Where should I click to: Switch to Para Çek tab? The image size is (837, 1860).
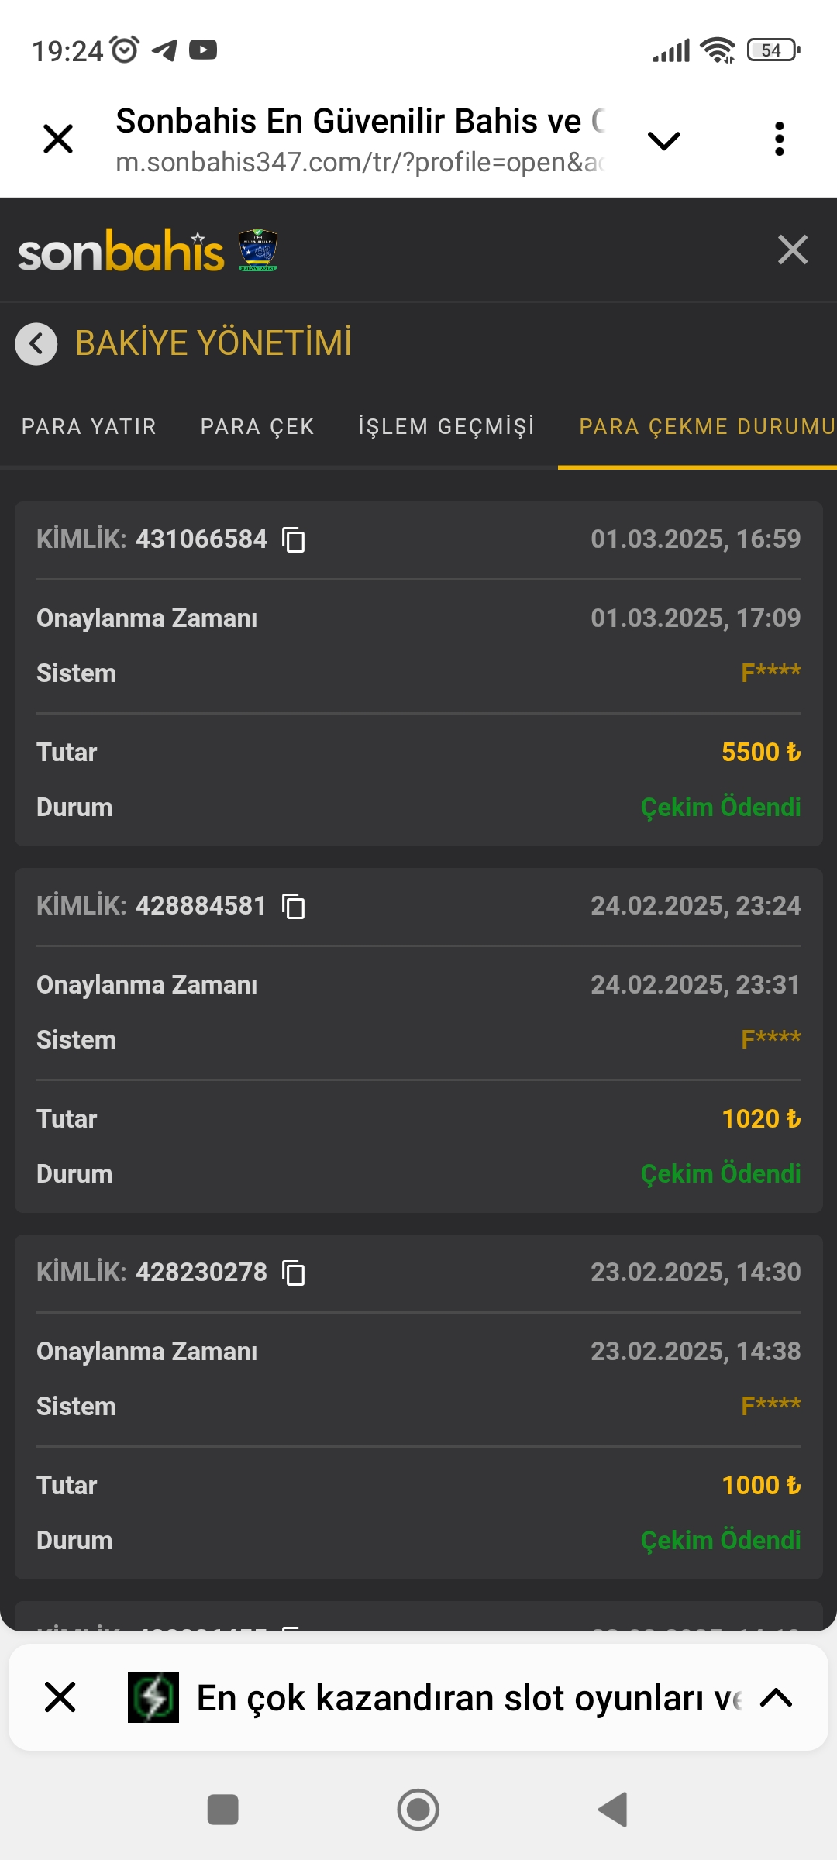257,427
